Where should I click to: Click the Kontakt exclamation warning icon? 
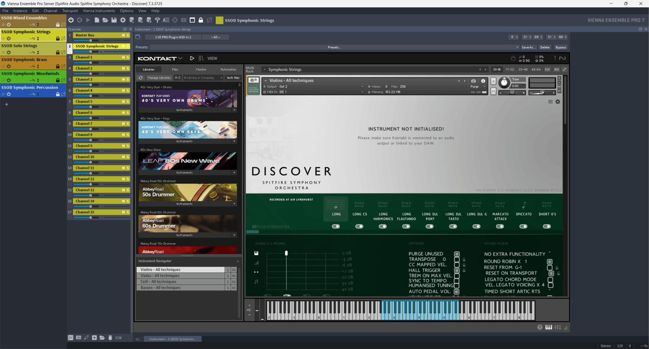pos(555,58)
